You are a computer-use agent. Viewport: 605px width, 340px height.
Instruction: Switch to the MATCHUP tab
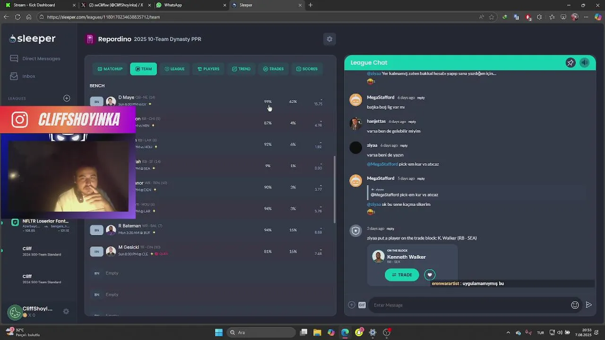[110, 69]
